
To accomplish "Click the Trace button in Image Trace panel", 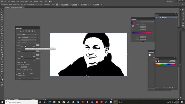I will click(36, 78).
